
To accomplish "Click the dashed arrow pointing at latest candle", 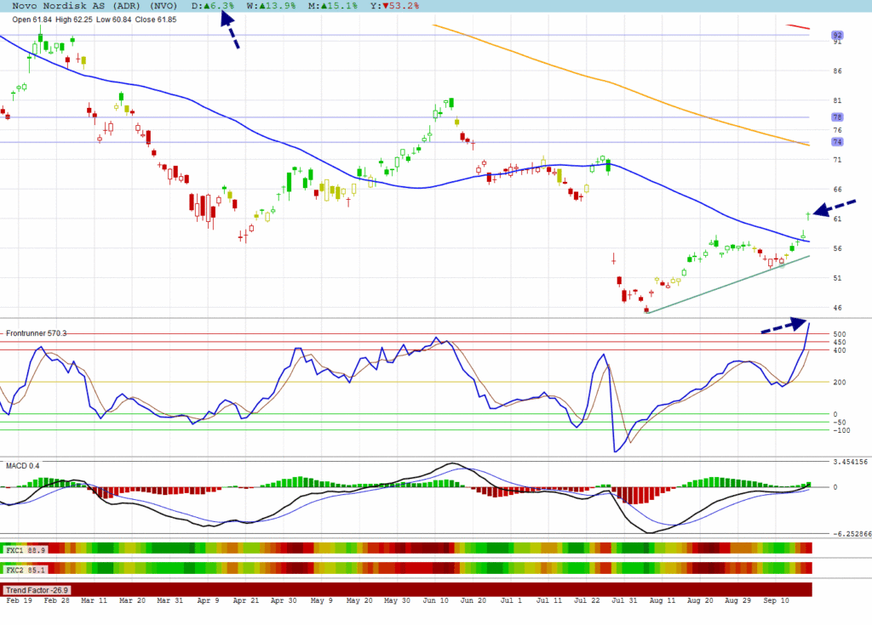I will point(835,207).
